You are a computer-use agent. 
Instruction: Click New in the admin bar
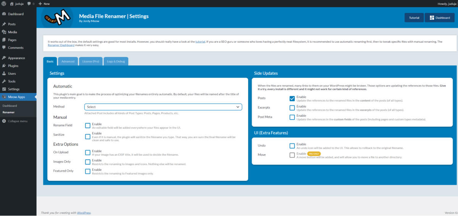(x=47, y=3)
